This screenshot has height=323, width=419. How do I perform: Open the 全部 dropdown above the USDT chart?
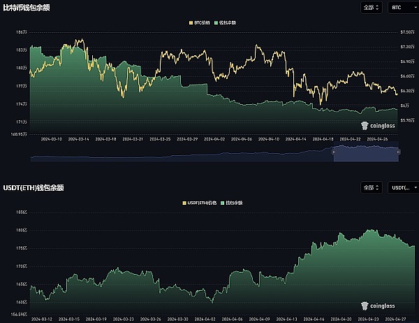[x=371, y=187]
